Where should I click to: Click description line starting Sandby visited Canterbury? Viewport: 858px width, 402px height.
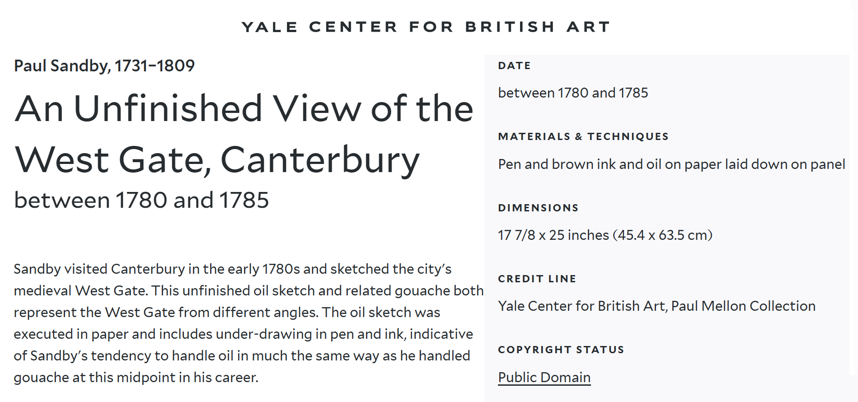pyautogui.click(x=233, y=269)
